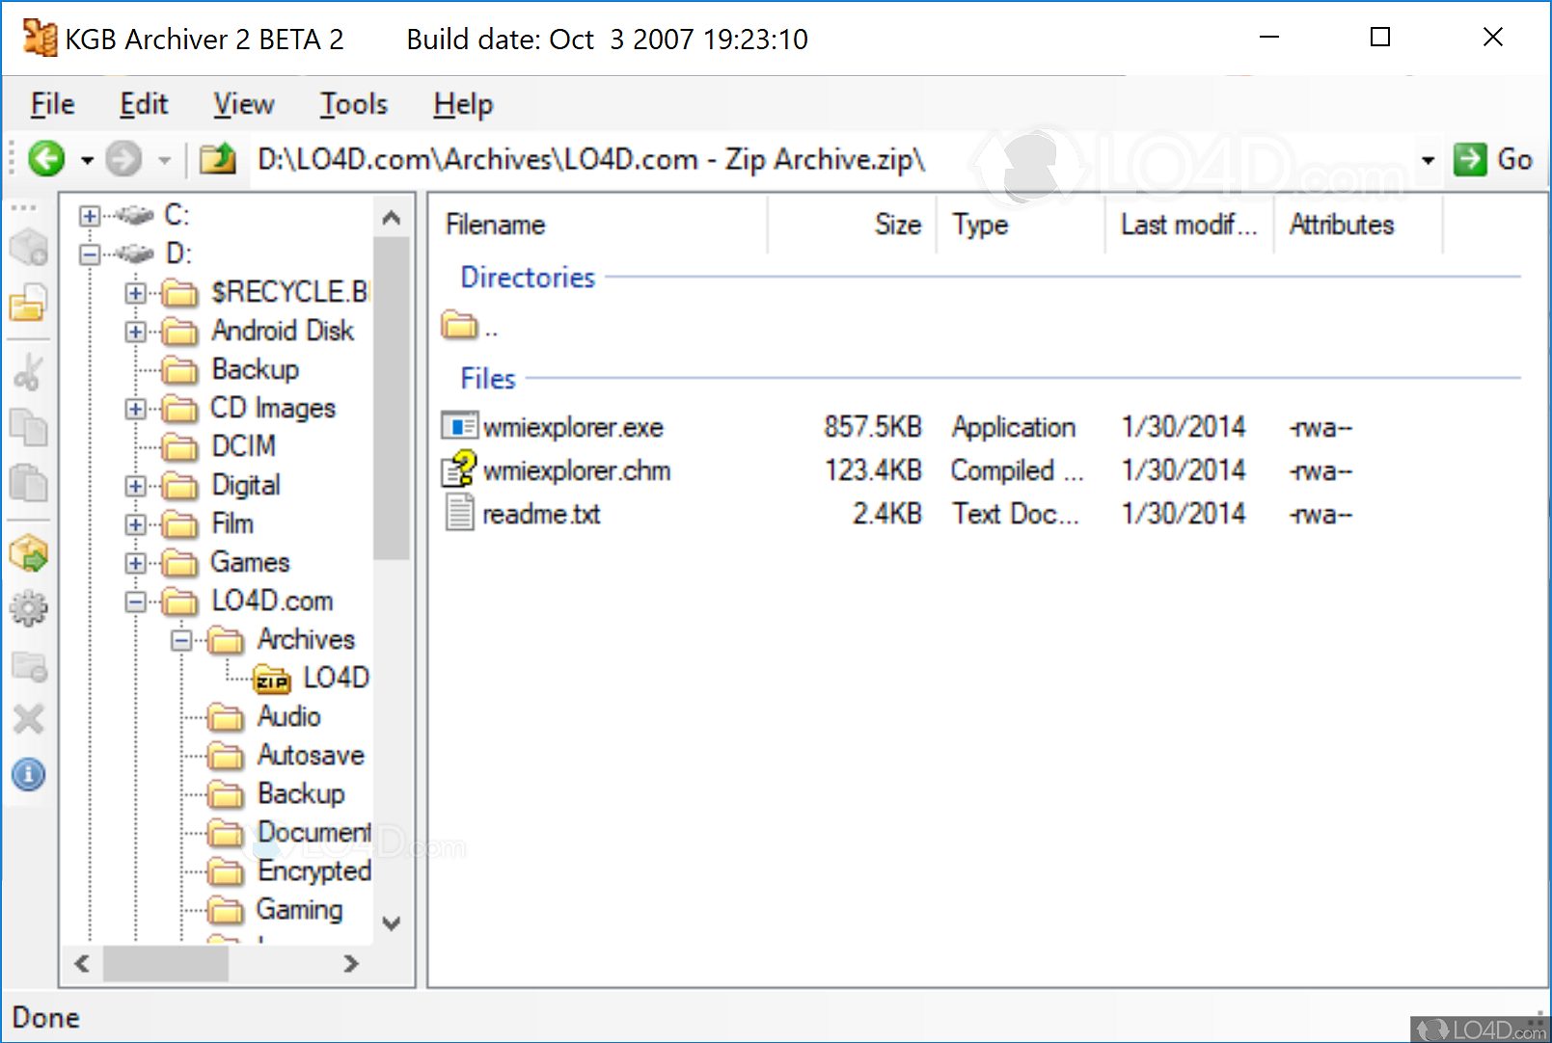Image resolution: width=1552 pixels, height=1043 pixels.
Task: Open the address bar path dropdown
Action: 1428,160
